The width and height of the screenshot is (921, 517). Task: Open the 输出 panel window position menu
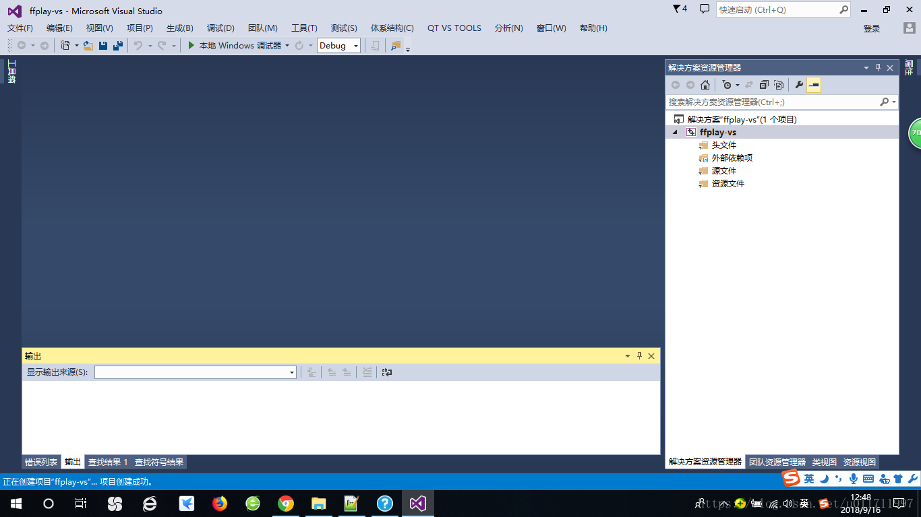tap(628, 356)
